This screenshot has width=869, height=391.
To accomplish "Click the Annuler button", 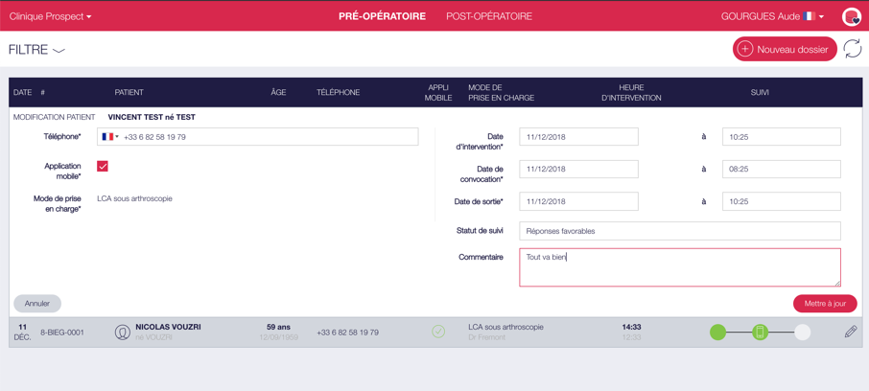I will click(x=37, y=304).
